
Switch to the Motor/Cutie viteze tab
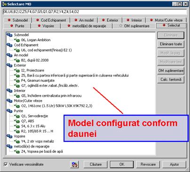tap(166, 20)
